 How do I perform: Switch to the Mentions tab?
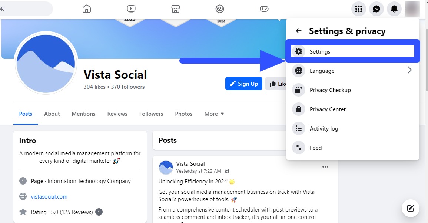(x=83, y=114)
